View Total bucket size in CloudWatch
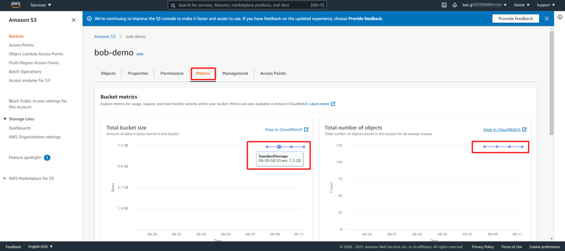565x251 pixels. [x=283, y=130]
